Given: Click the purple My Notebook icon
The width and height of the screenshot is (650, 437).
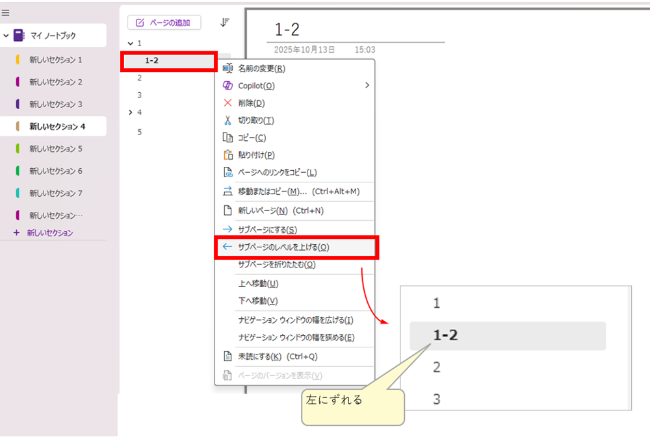Looking at the screenshot, I should (x=19, y=36).
